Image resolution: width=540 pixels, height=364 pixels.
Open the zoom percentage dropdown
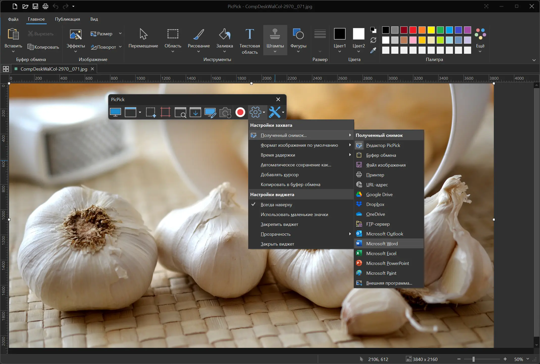(x=528, y=359)
